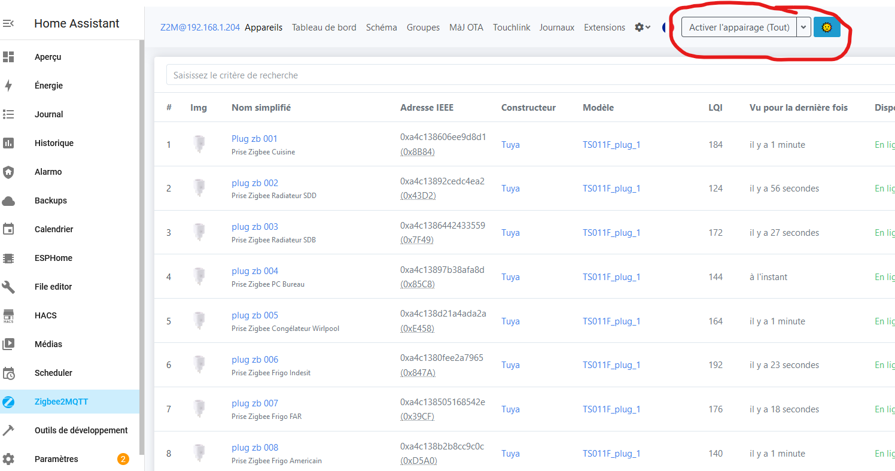895x471 pixels.
Task: Click the HACS store icon
Action: (x=8, y=315)
